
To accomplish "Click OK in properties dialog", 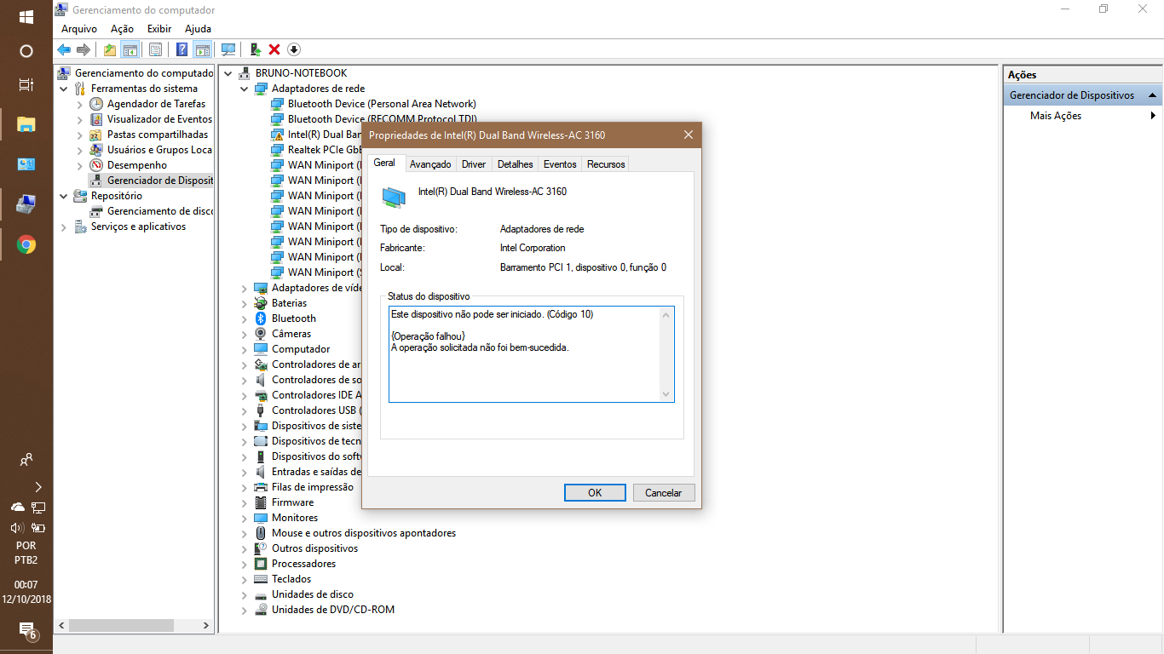I will click(595, 493).
